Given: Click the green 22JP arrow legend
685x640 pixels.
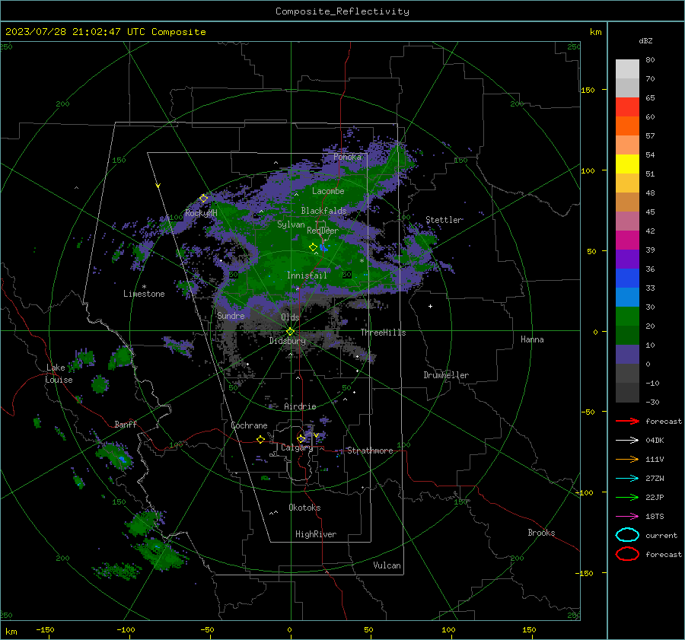Looking at the screenshot, I should pos(627,497).
